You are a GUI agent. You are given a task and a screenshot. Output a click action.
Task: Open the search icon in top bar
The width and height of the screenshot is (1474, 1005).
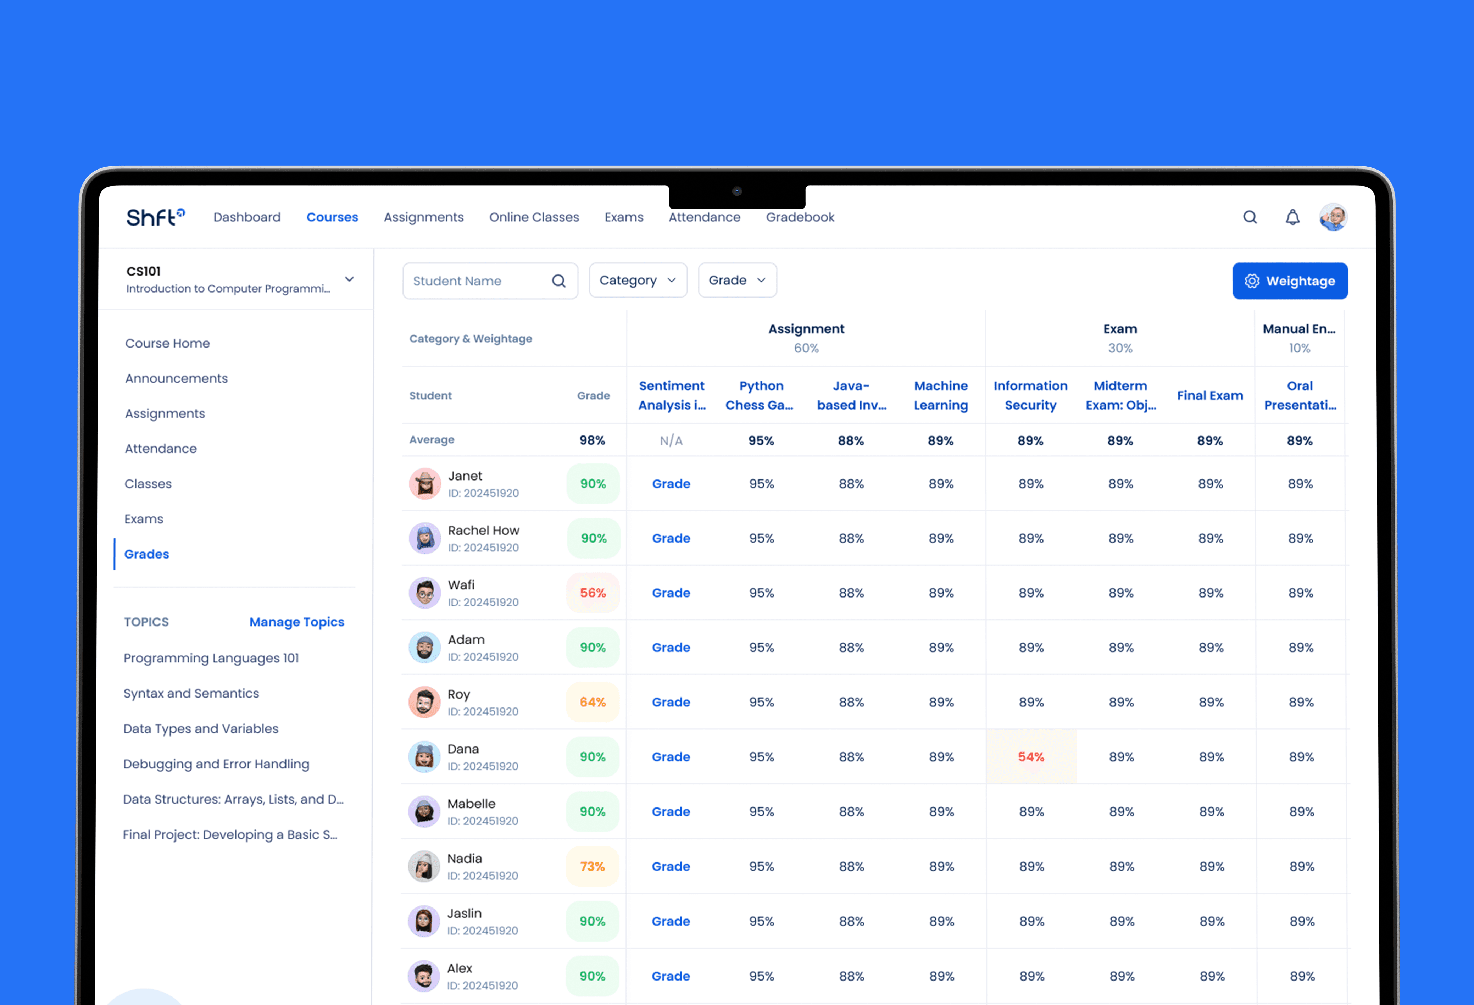pyautogui.click(x=1250, y=217)
